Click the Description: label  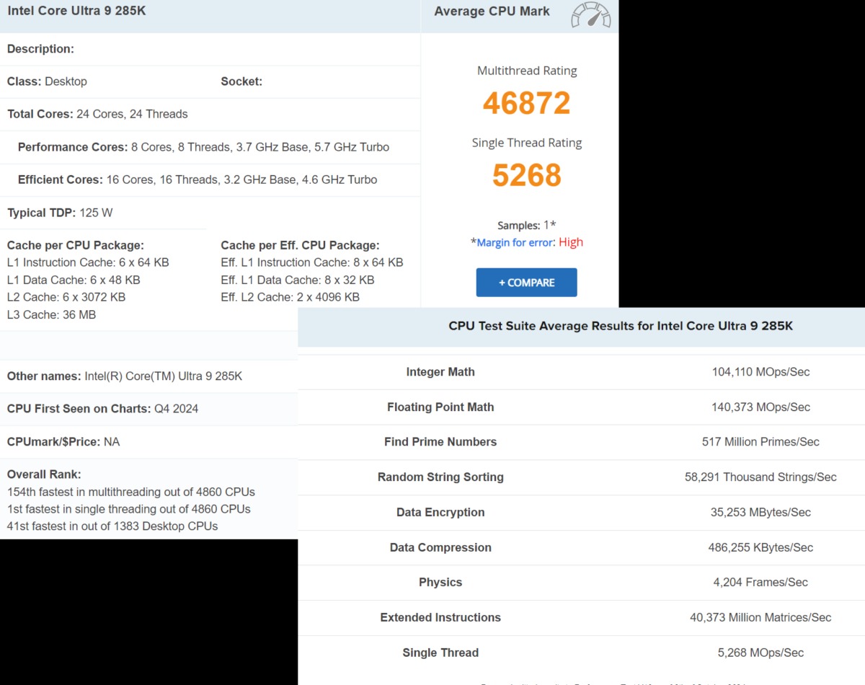pyautogui.click(x=40, y=49)
